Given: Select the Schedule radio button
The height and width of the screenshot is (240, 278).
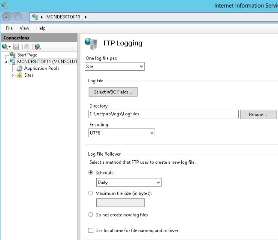Looking at the screenshot, I should click(x=91, y=172).
